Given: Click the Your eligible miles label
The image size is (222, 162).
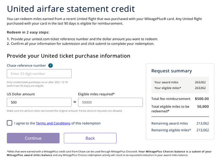Looking at the screenshot, I should pos(168,88).
